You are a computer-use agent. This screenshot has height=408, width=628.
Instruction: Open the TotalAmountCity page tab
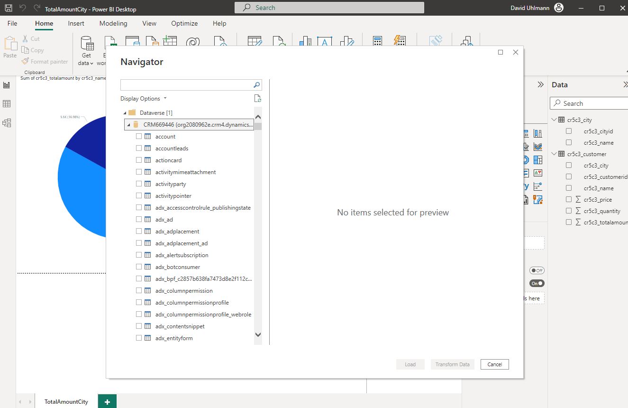click(66, 402)
